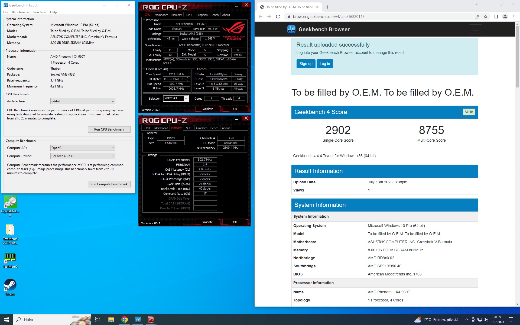Switch to CPU tab in lower CPU-Z
Viewport: 520px width, 325px height.
point(147,128)
